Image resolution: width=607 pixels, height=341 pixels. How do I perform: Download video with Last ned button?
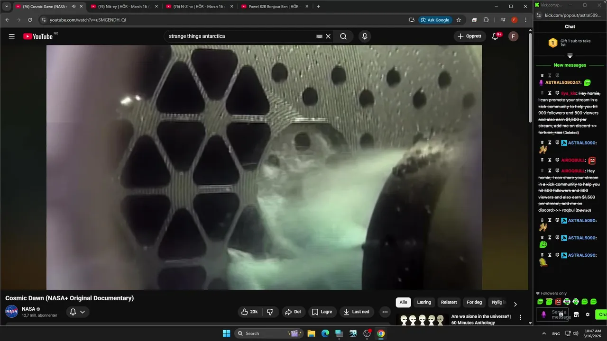click(357, 312)
